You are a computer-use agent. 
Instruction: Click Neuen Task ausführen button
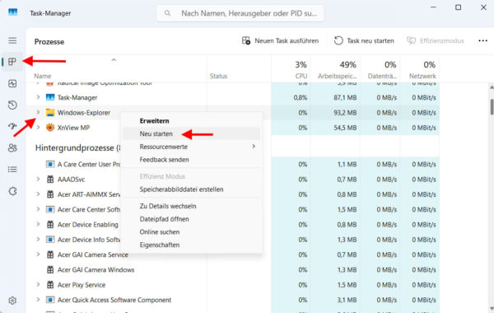pyautogui.click(x=281, y=40)
